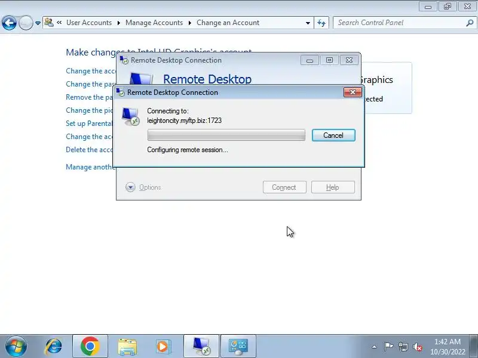
Task: Click the Remote Desktop window title icon
Action: pos(124,60)
